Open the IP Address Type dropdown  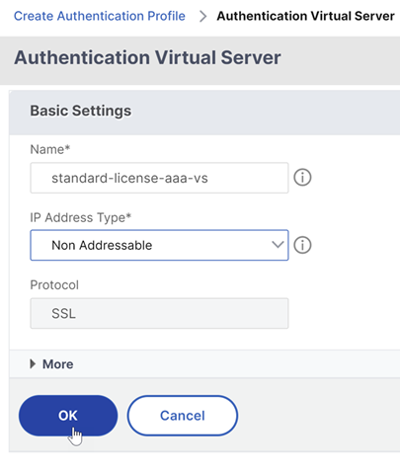click(159, 245)
